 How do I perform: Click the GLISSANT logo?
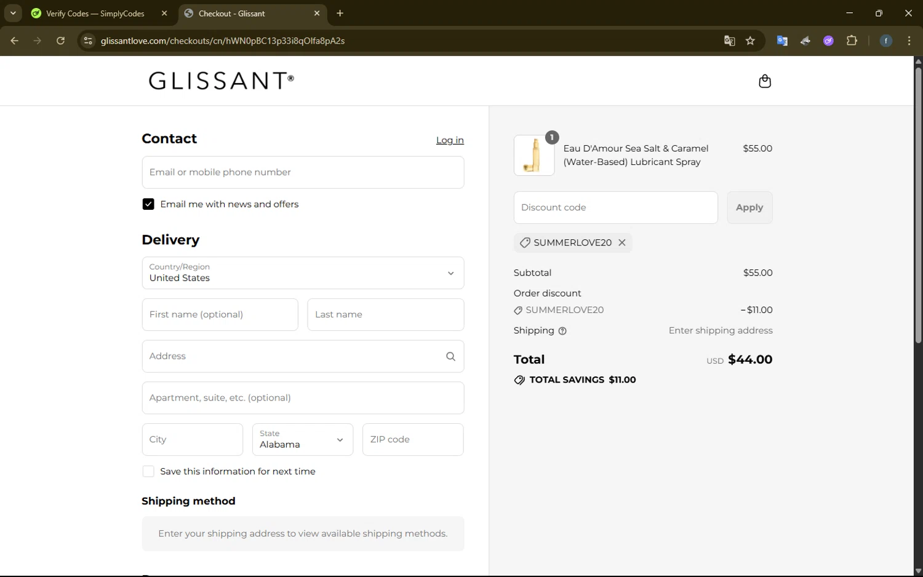point(222,81)
